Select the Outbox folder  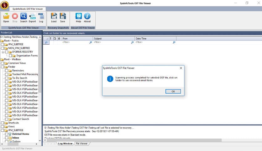pos(16,141)
